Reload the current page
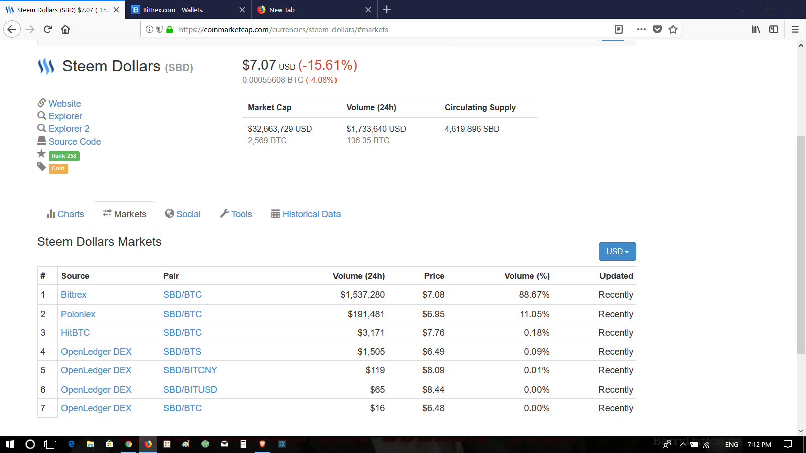 tap(48, 29)
